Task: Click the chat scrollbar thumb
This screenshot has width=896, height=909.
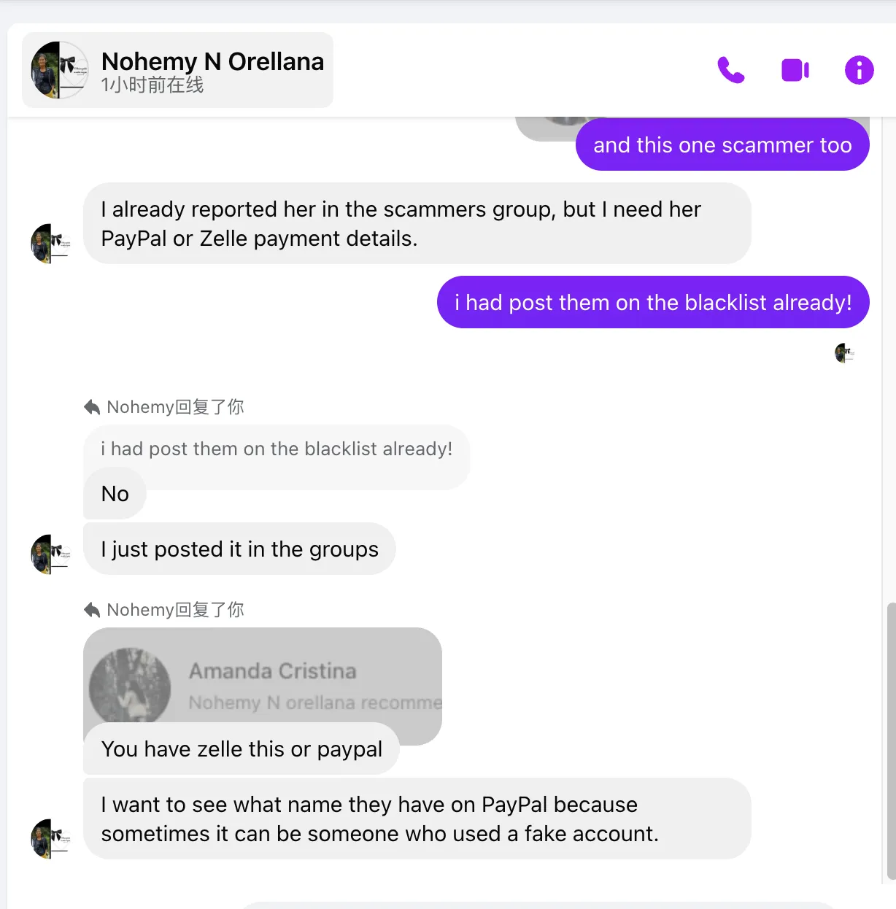Action: [x=891, y=740]
